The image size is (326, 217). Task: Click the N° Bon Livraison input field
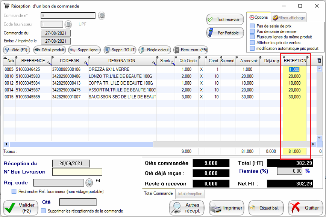77,172
